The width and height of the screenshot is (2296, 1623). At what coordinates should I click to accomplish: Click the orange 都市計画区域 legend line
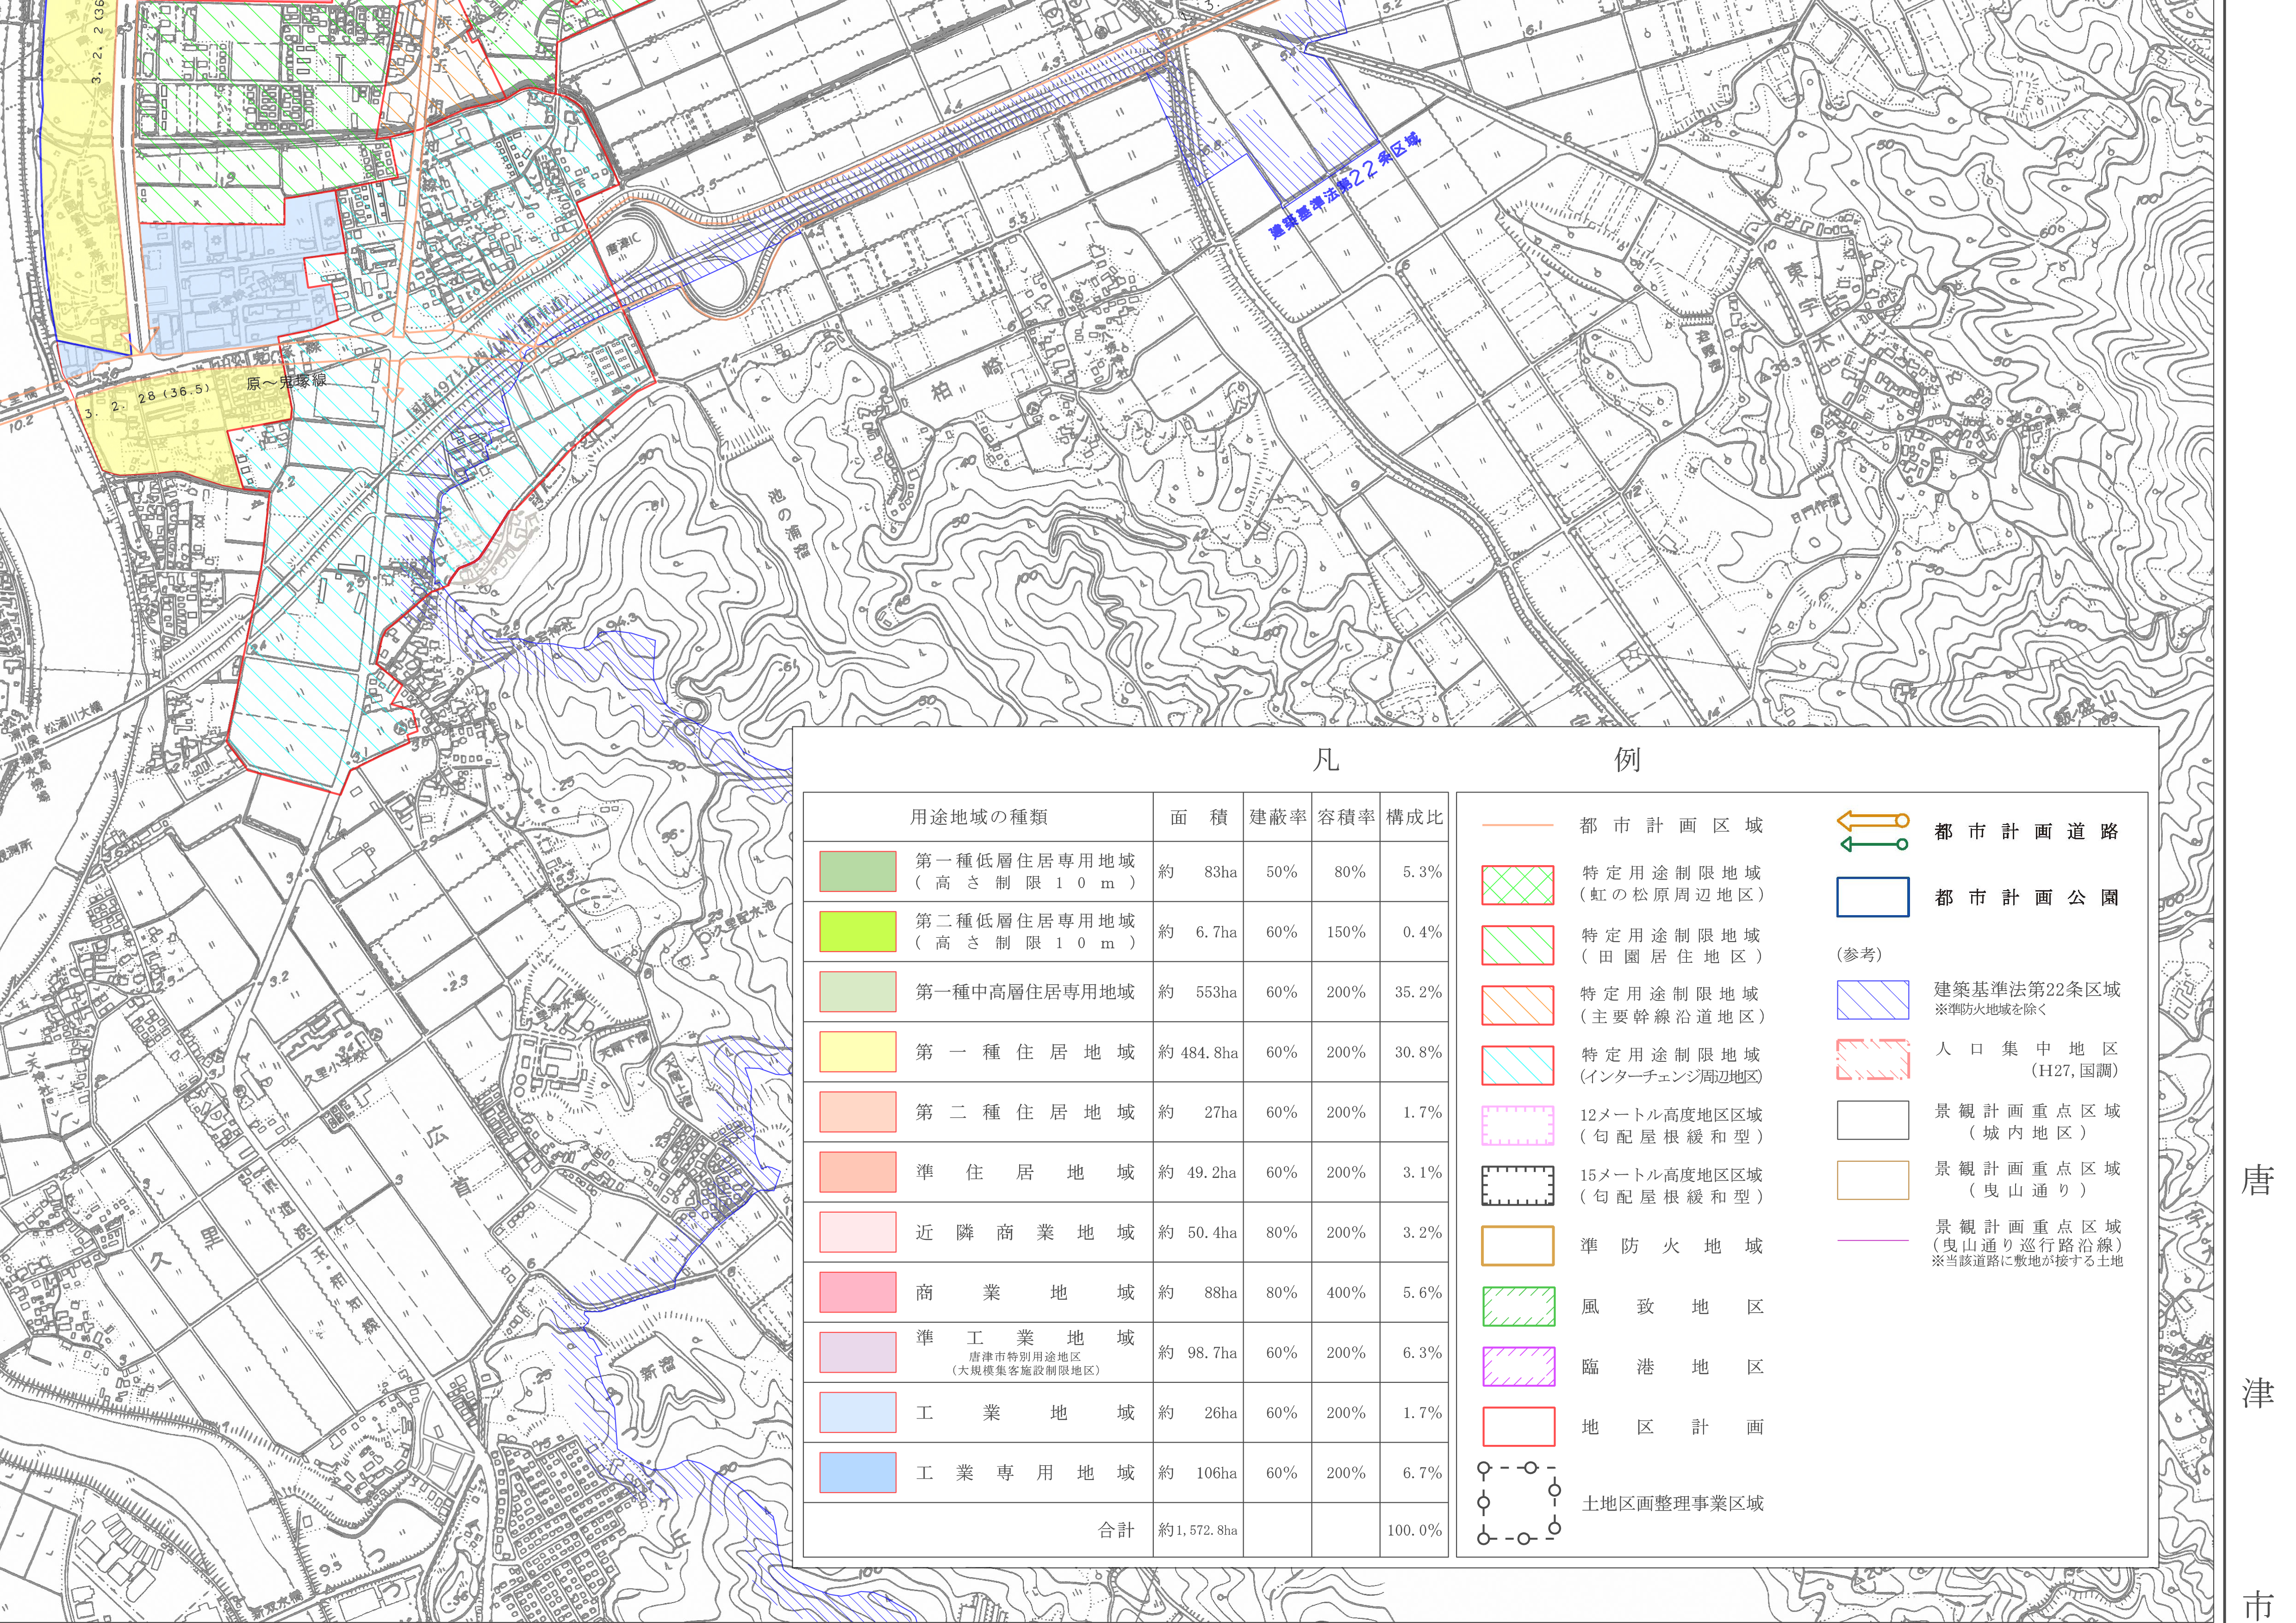[1517, 825]
